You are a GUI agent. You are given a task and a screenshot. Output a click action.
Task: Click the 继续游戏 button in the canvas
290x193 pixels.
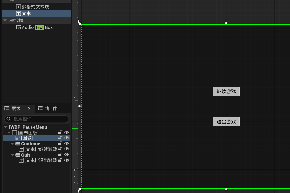(226, 91)
